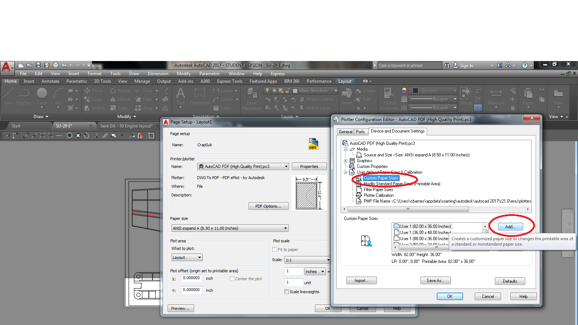The image size is (578, 325).
Task: Enable Center the plot checkbox
Action: click(232, 279)
